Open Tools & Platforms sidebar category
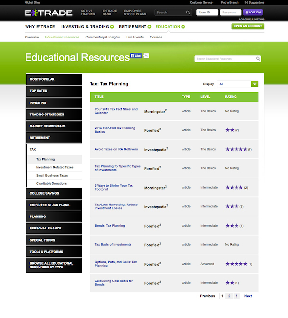The width and height of the screenshot is (288, 318). [x=54, y=252]
